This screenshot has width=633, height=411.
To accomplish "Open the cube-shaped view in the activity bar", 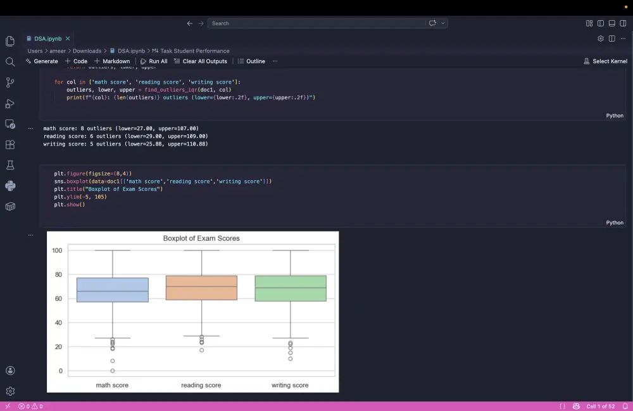I will (x=10, y=207).
